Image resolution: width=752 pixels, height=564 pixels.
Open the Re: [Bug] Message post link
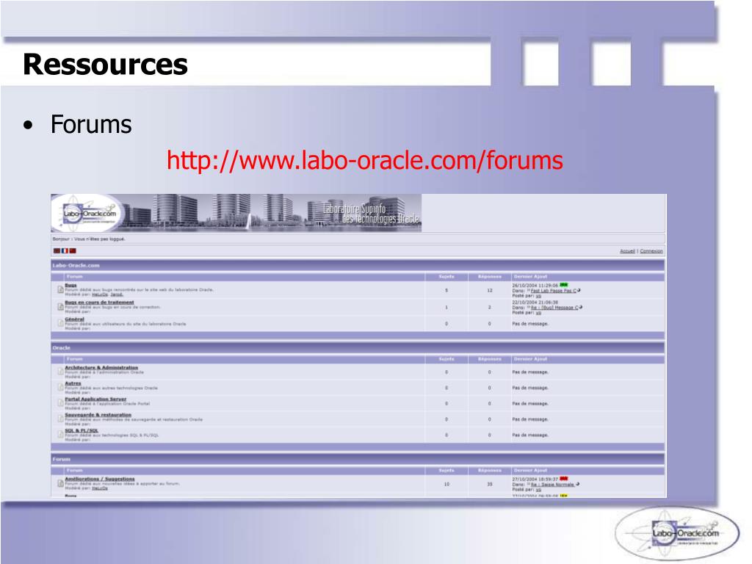tap(554, 308)
